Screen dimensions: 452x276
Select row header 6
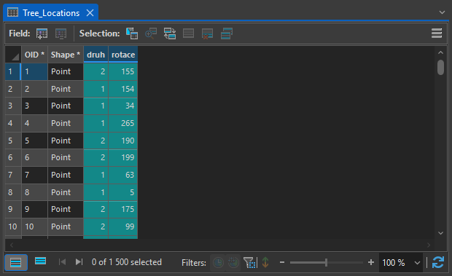coord(13,157)
